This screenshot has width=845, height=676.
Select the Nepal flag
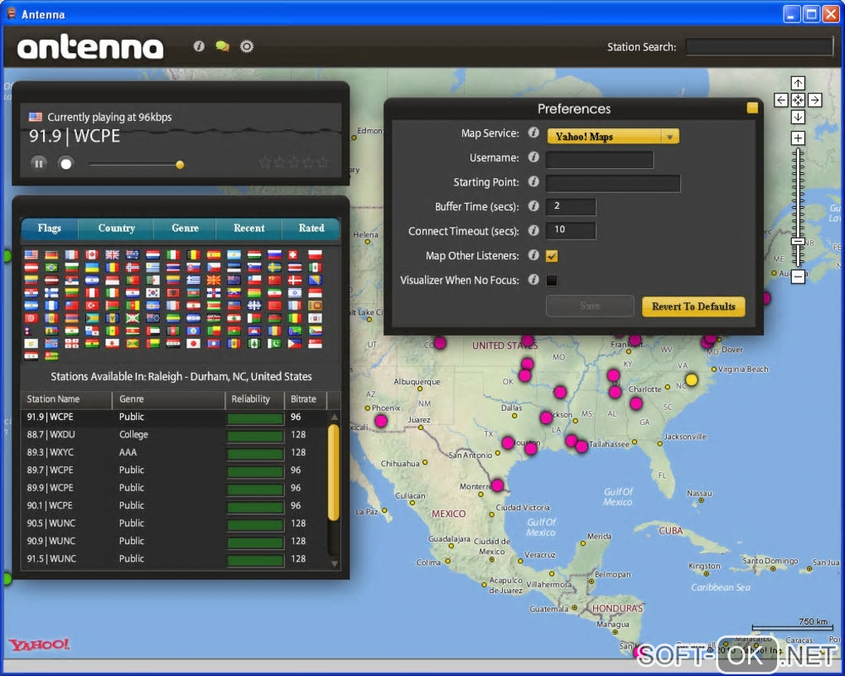coord(28,331)
